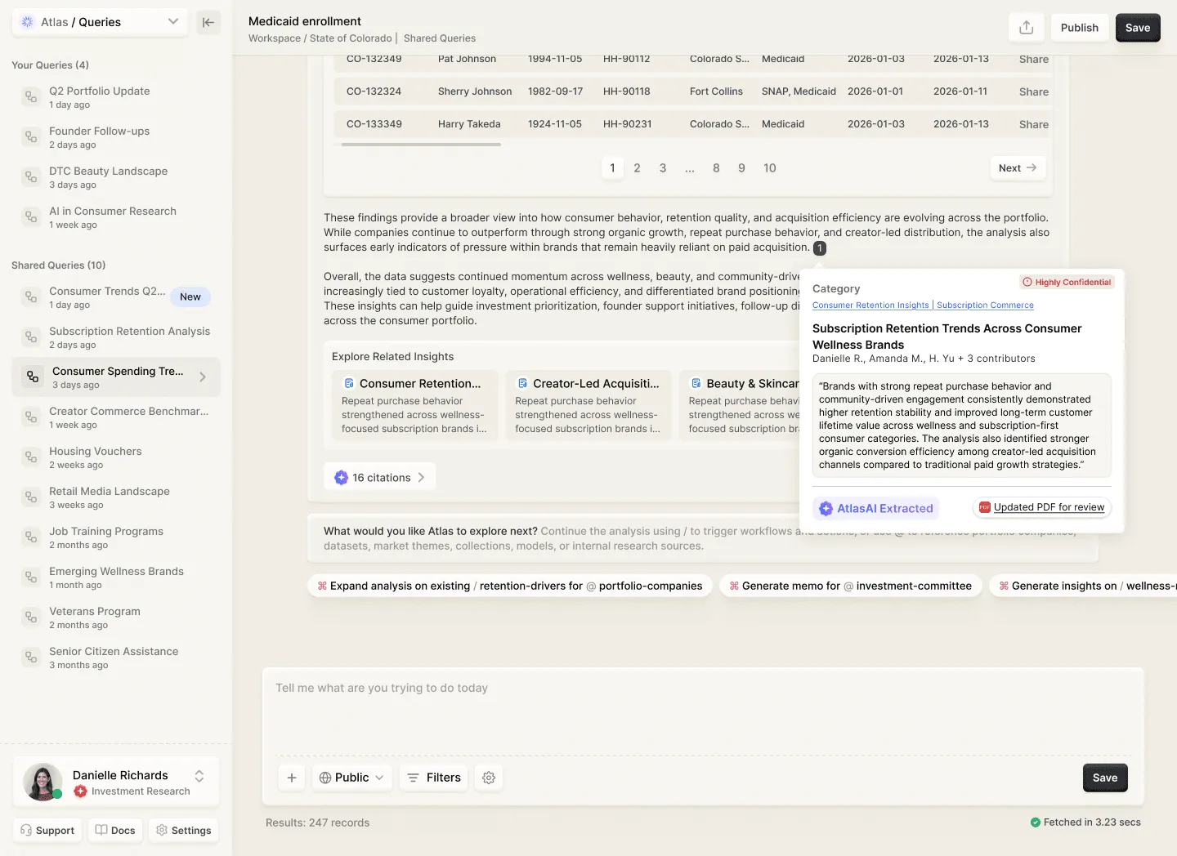Select the Expand analysis on existing suggestion

510,586
